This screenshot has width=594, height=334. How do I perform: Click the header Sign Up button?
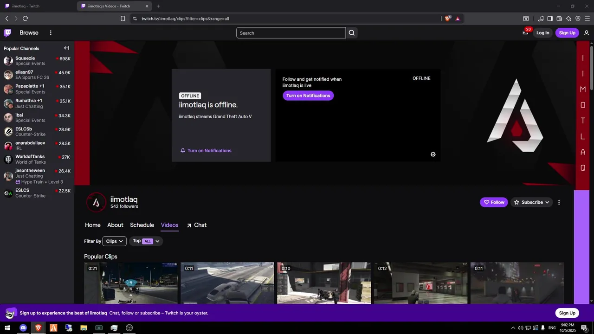(567, 33)
